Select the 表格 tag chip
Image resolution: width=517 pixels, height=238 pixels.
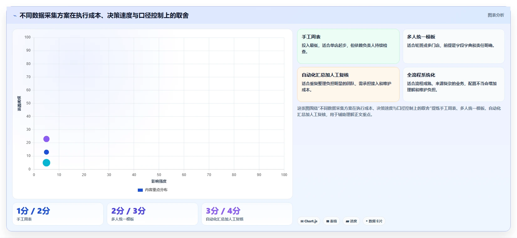(331, 221)
